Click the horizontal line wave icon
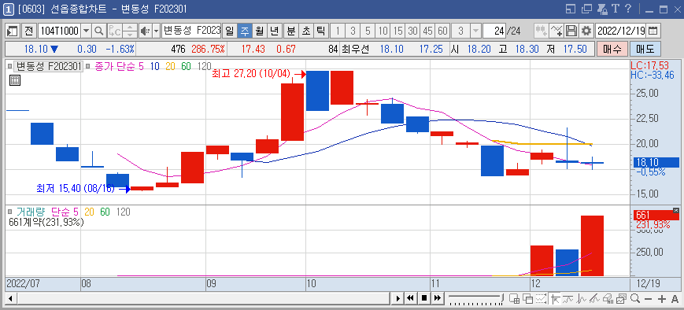Viewport: 684px width, 310px height. 568,299
